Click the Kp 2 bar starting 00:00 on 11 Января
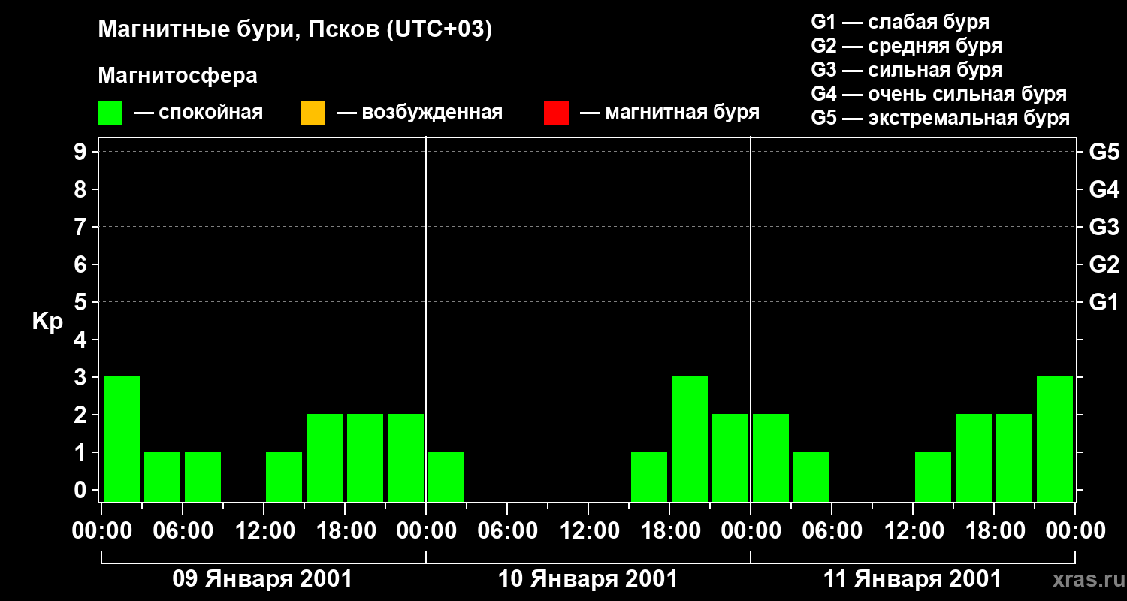The image size is (1127, 601). pos(771,458)
